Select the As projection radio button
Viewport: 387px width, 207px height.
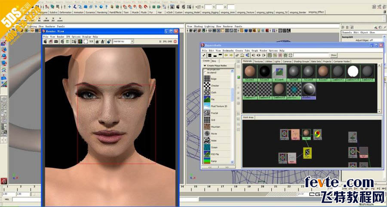click(204, 69)
